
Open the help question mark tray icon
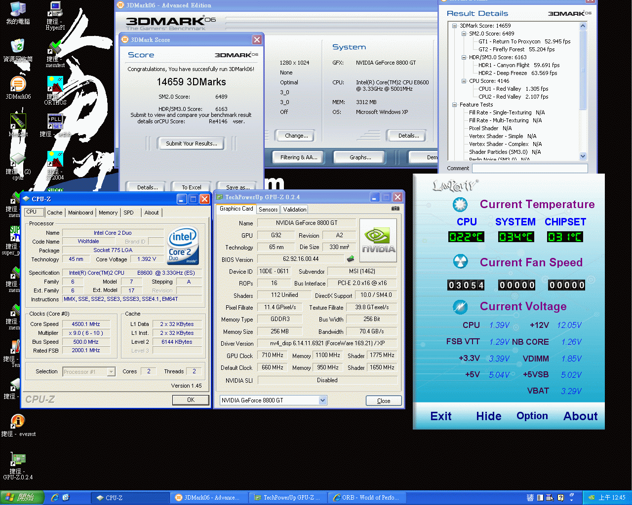coord(560,498)
